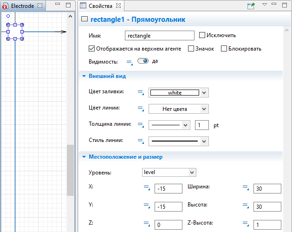Uncheck Отображается на верхнем агенте
Screen dimensions: 292x232
click(x=91, y=49)
